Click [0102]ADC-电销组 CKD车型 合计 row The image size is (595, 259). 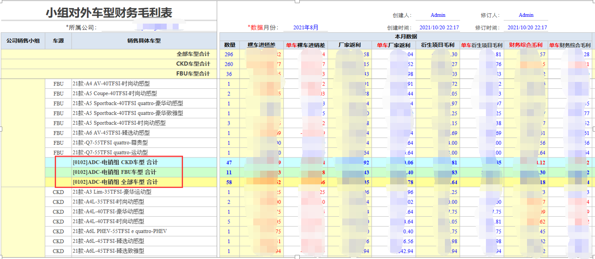[115, 162]
